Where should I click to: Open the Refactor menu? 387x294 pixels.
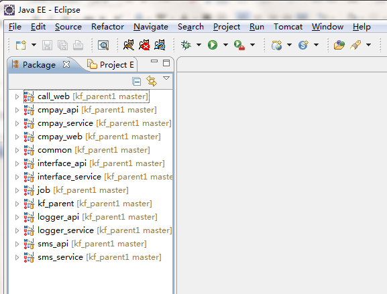click(107, 27)
